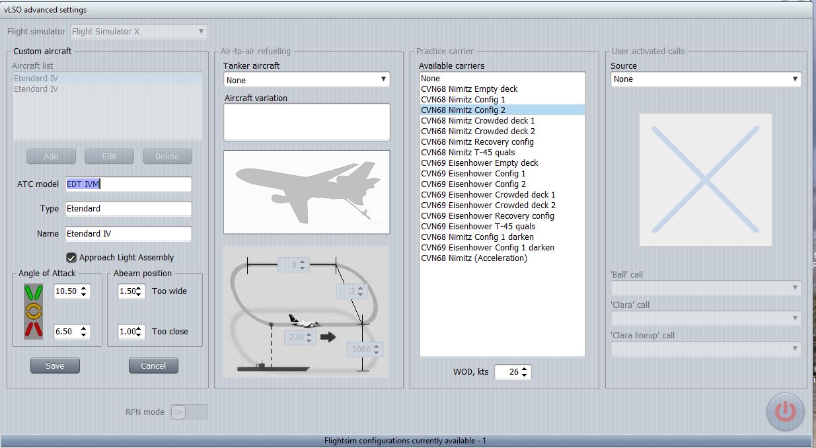Select CVN69 Eisenhower Crowded deck 2
Viewport: 816px width, 448px height.
(502, 205)
